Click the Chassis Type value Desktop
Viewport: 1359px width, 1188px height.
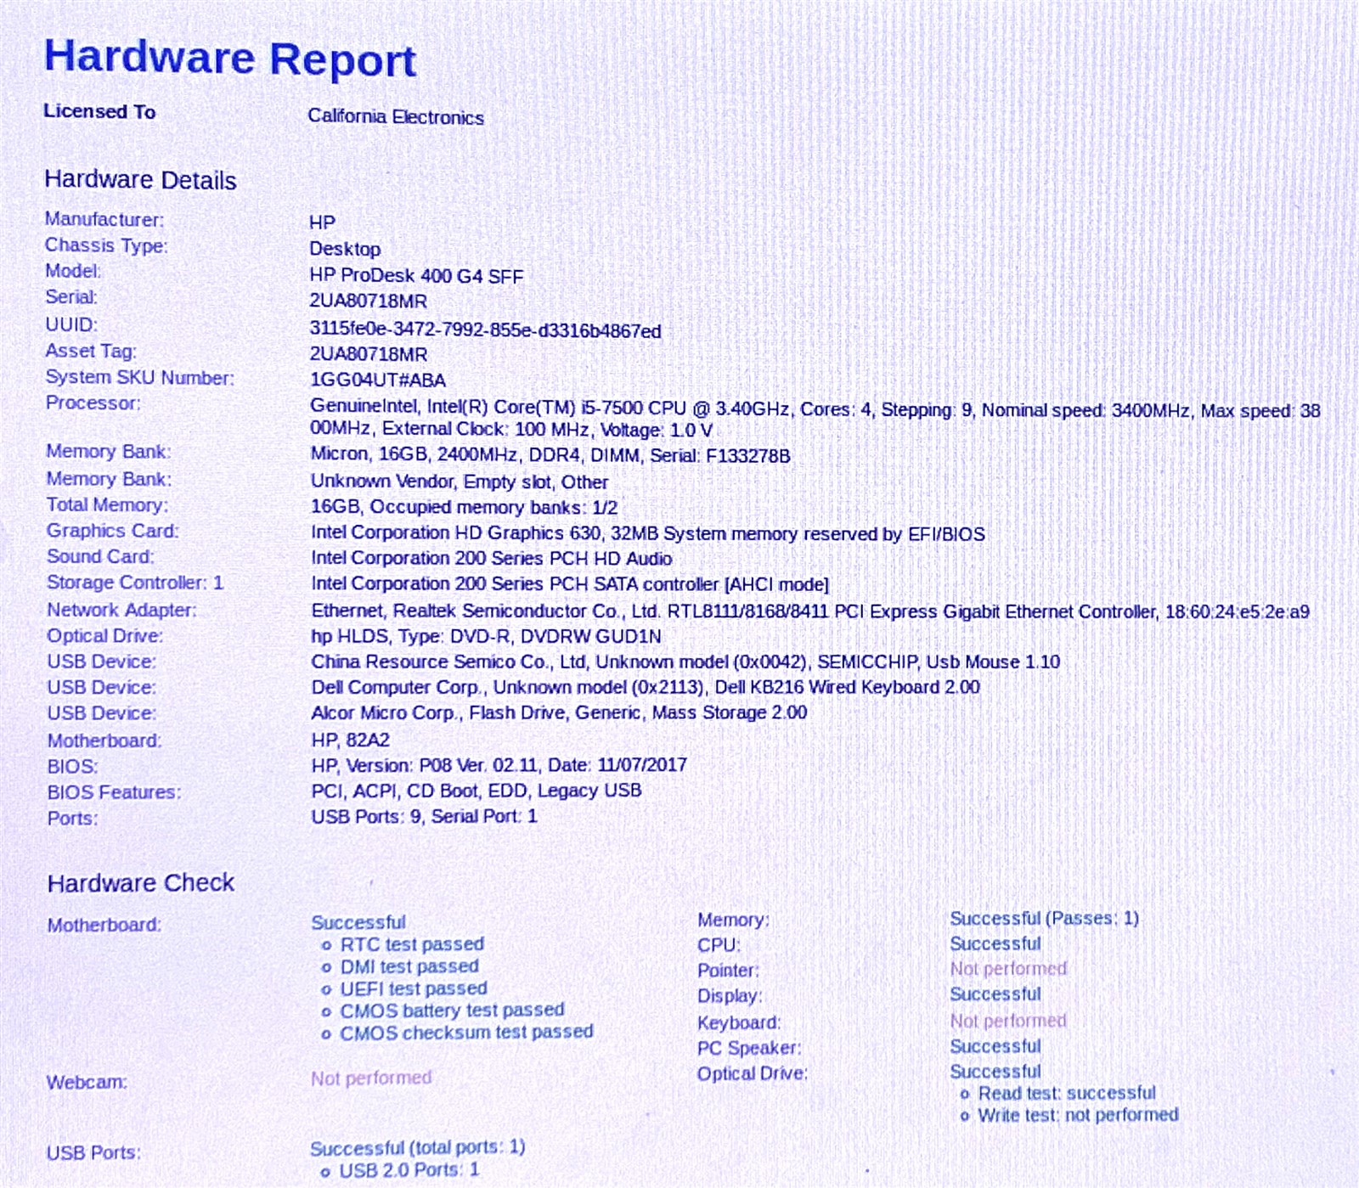point(345,249)
